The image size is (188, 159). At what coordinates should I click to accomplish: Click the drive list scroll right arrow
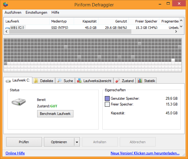click(x=176, y=31)
